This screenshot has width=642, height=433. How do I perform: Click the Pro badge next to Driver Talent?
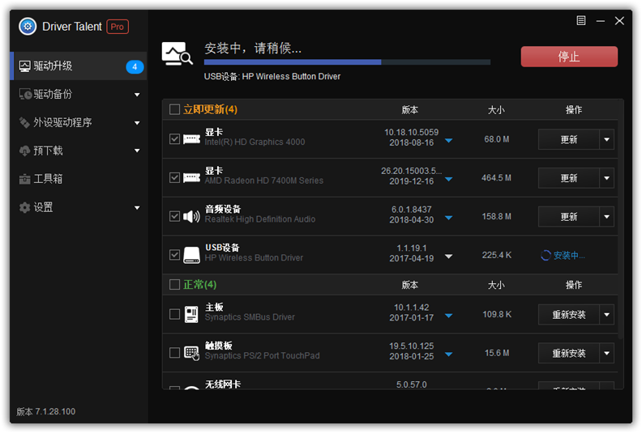(118, 27)
